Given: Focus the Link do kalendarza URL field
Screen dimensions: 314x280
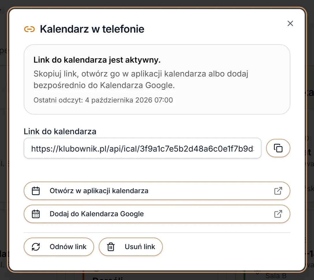Looking at the screenshot, I should click(142, 148).
